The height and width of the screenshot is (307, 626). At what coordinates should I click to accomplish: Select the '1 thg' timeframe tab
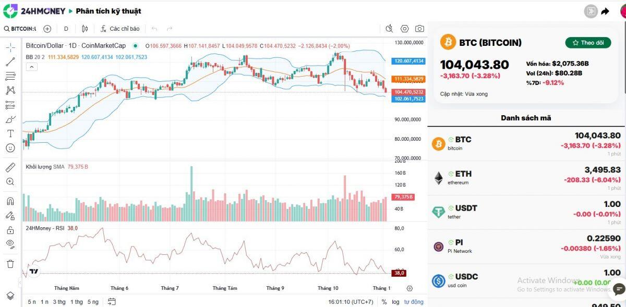[78, 301]
